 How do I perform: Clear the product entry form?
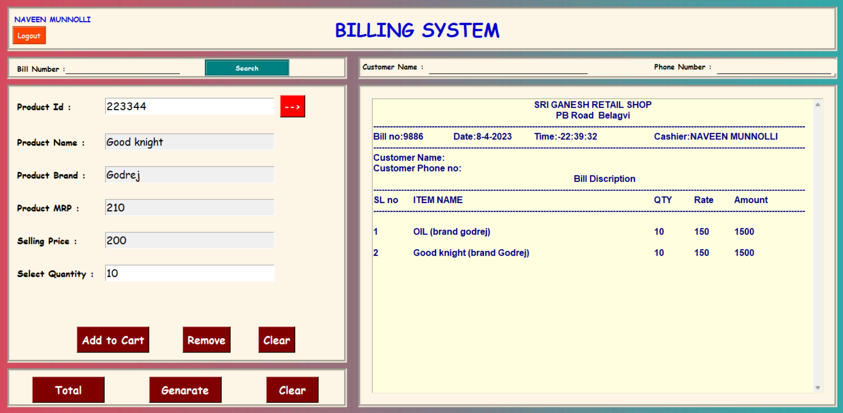click(x=276, y=340)
